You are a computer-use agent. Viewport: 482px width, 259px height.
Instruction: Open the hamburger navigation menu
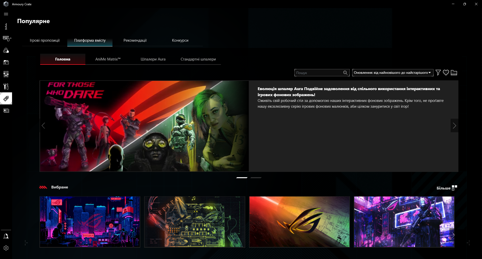(x=6, y=14)
